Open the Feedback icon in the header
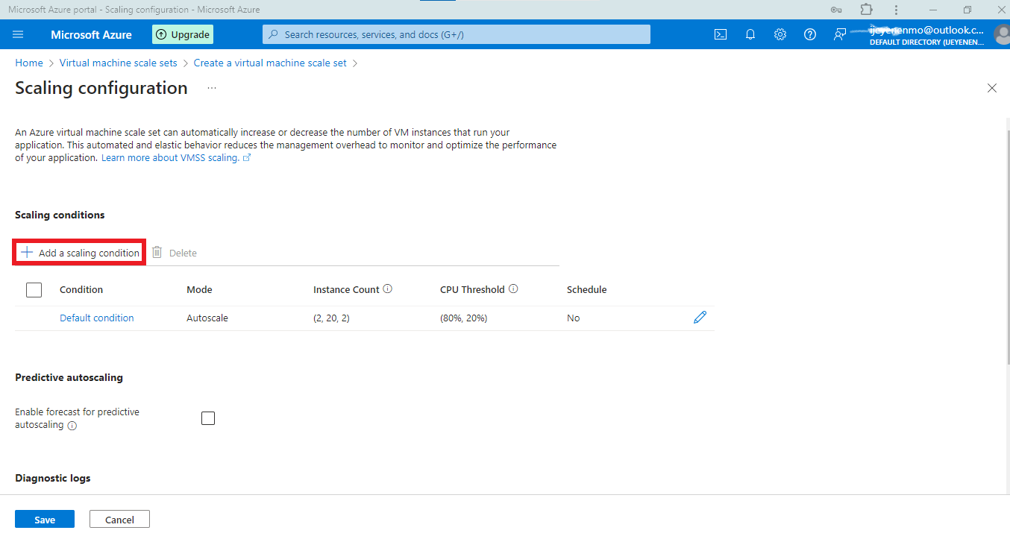The image size is (1010, 542). point(840,34)
